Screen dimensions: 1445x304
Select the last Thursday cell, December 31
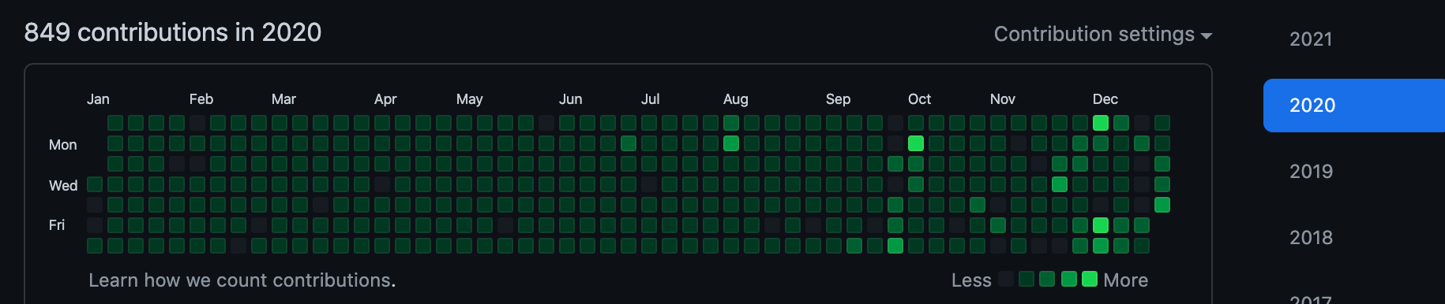coord(1162,205)
